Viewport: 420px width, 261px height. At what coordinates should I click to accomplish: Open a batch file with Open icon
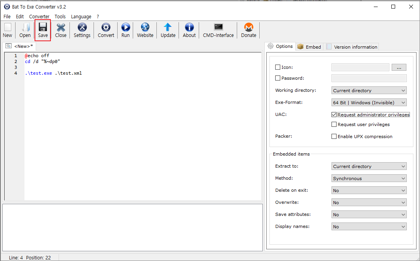pos(25,27)
